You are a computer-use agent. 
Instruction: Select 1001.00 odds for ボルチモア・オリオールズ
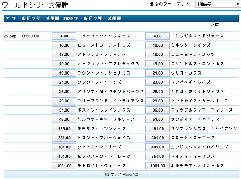(x=157, y=166)
